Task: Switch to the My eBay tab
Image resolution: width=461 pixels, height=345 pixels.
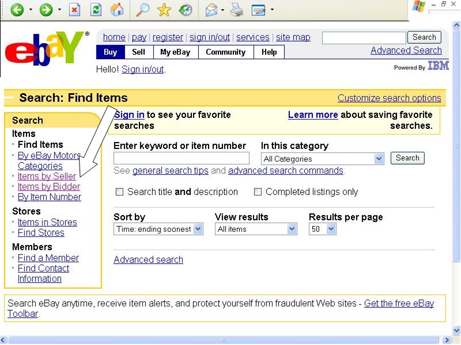Action: point(176,52)
